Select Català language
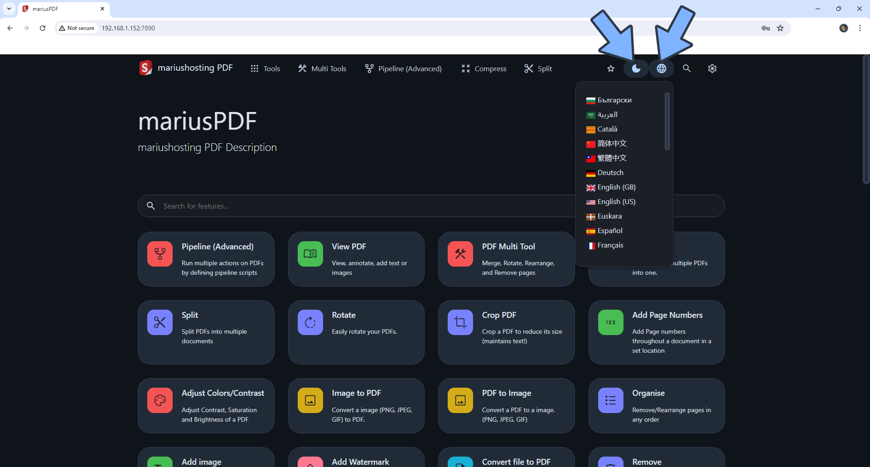This screenshot has width=870, height=467. click(x=602, y=129)
